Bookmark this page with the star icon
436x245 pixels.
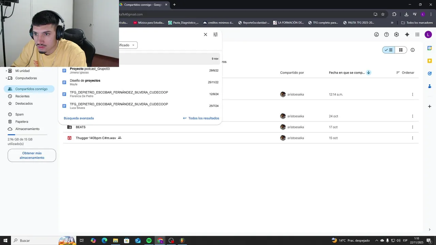click(x=383, y=14)
